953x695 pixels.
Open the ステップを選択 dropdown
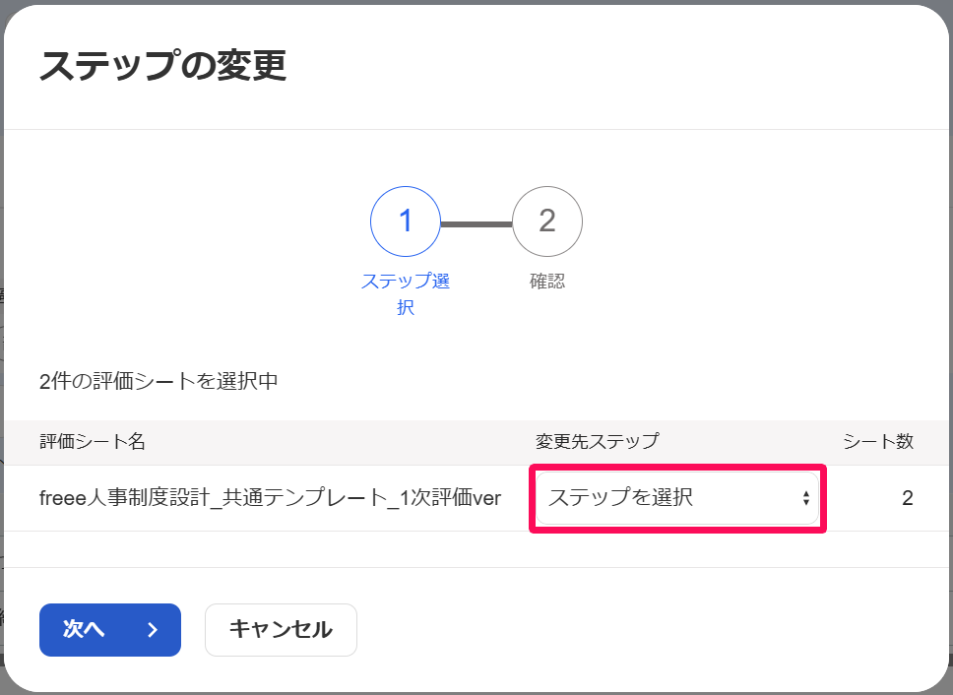click(677, 498)
